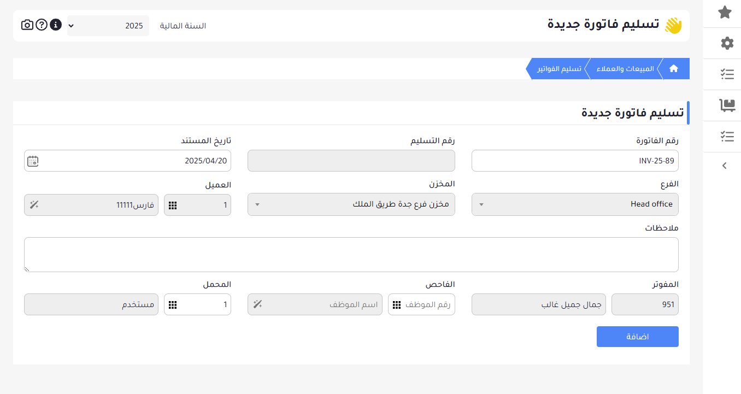This screenshot has height=394, width=741.
Task: Click the document date field
Action: [x=127, y=161]
